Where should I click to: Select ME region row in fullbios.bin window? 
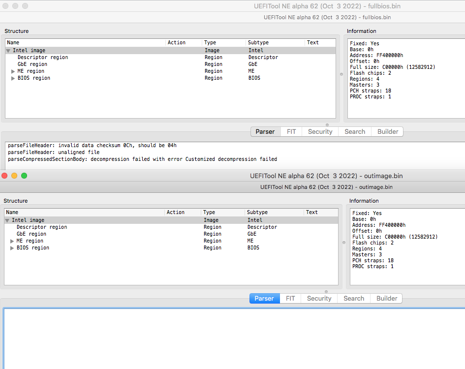point(171,71)
